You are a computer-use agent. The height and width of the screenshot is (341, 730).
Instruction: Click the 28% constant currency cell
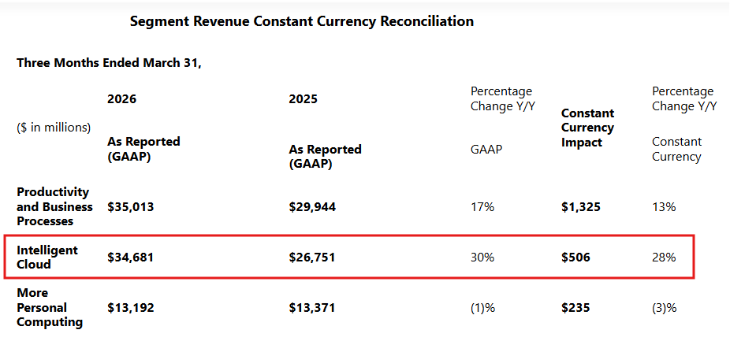[x=664, y=258]
